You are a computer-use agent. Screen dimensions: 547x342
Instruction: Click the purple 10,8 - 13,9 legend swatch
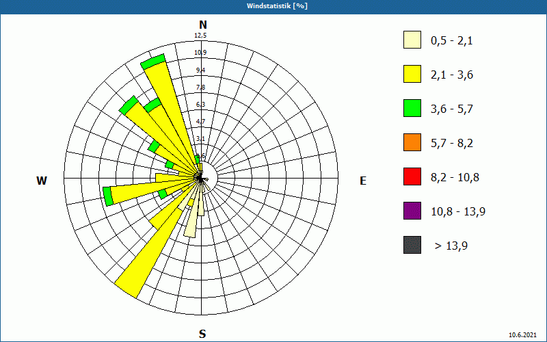click(x=412, y=211)
